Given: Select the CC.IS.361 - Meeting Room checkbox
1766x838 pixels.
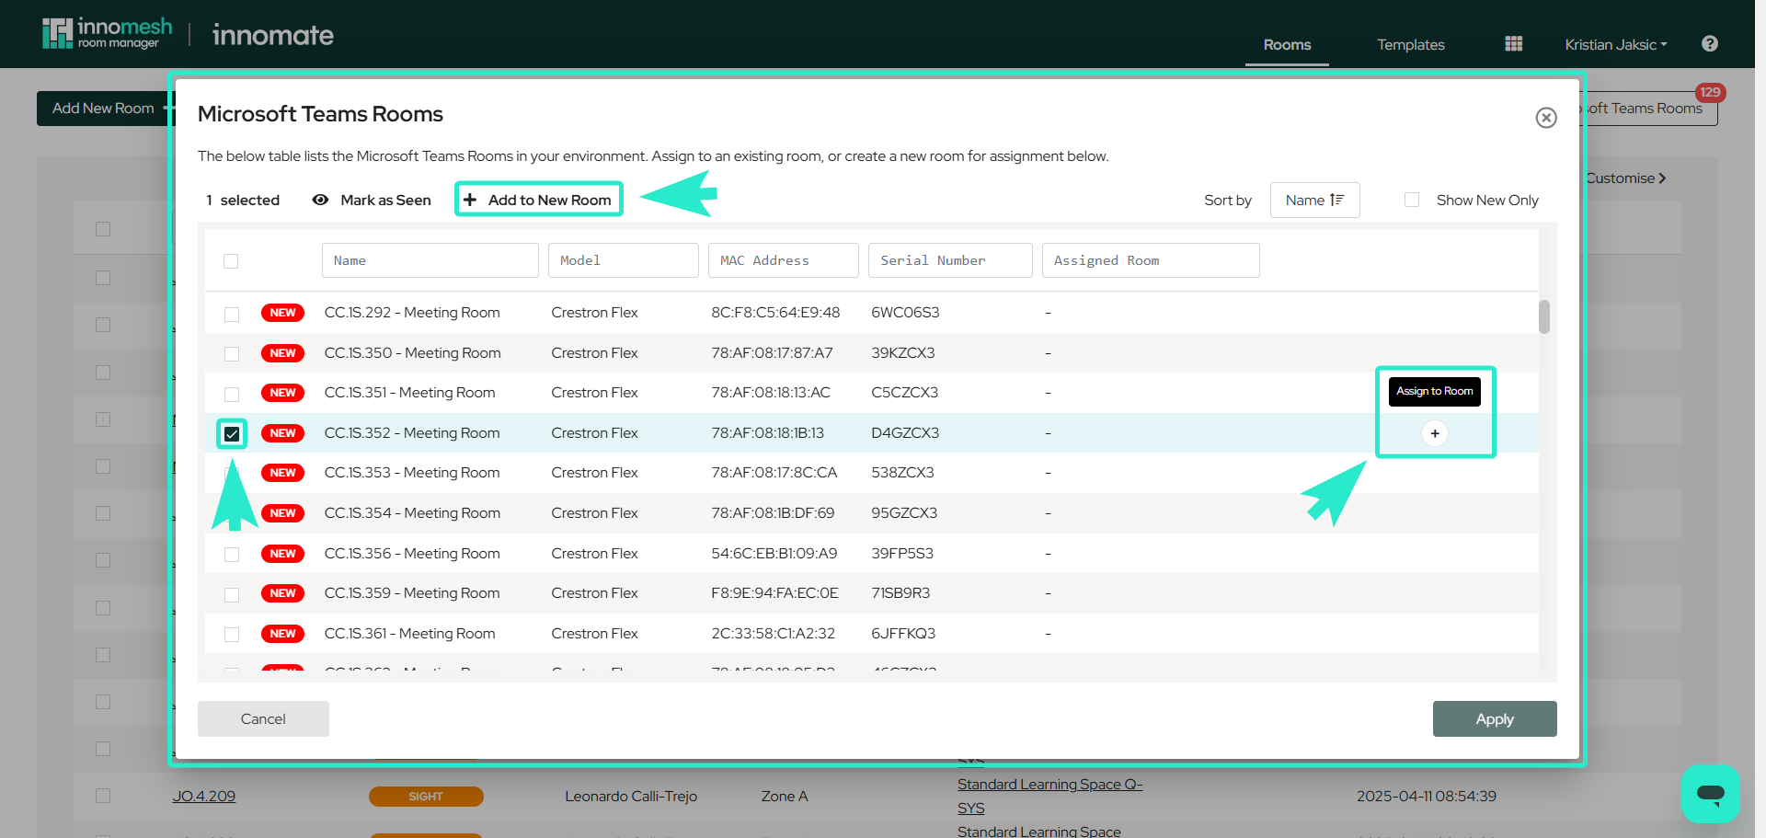Looking at the screenshot, I should (232, 635).
